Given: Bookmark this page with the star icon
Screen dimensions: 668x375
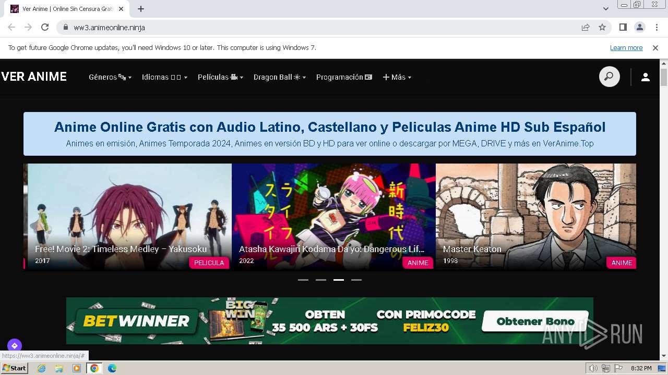Looking at the screenshot, I should click(602, 27).
